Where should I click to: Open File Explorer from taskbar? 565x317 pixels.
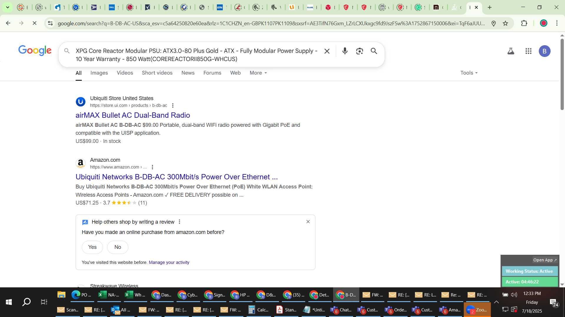tap(61, 295)
